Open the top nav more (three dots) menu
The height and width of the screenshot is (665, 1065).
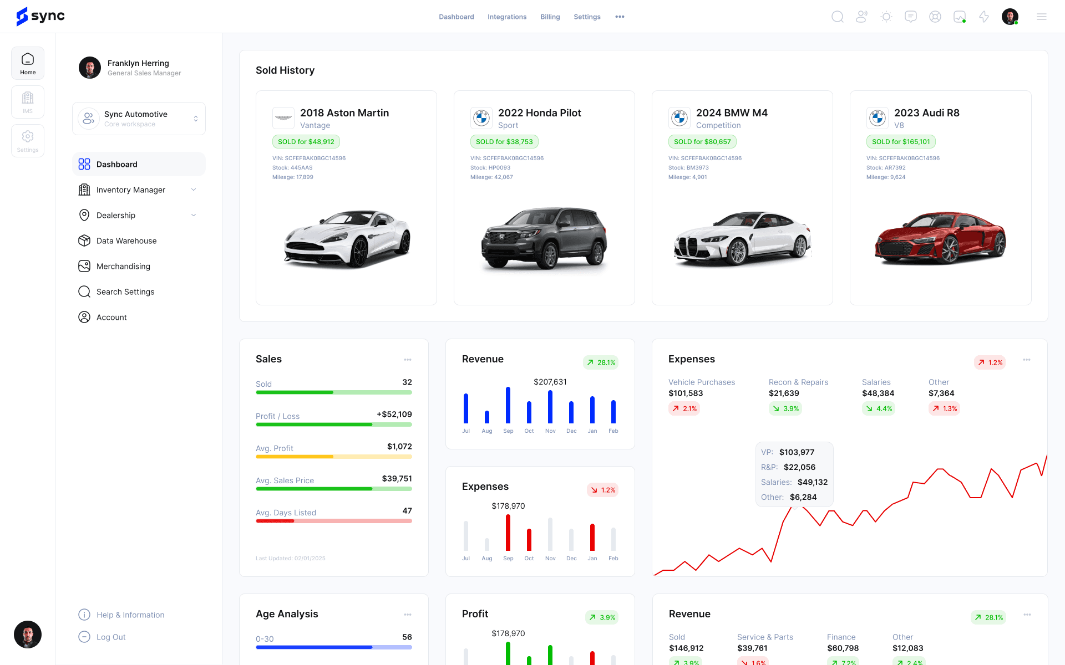620,17
